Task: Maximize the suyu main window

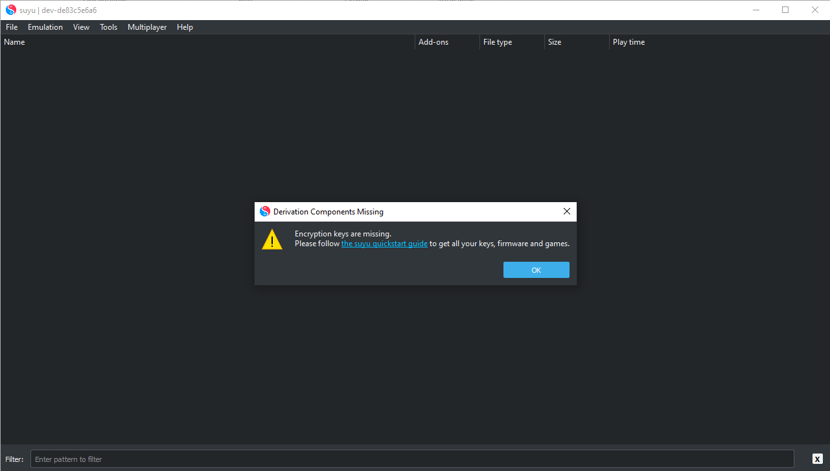Action: (785, 10)
